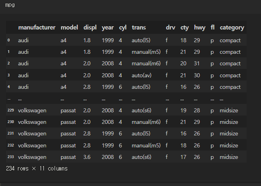
Task: Click row index 3
Action: point(9,75)
